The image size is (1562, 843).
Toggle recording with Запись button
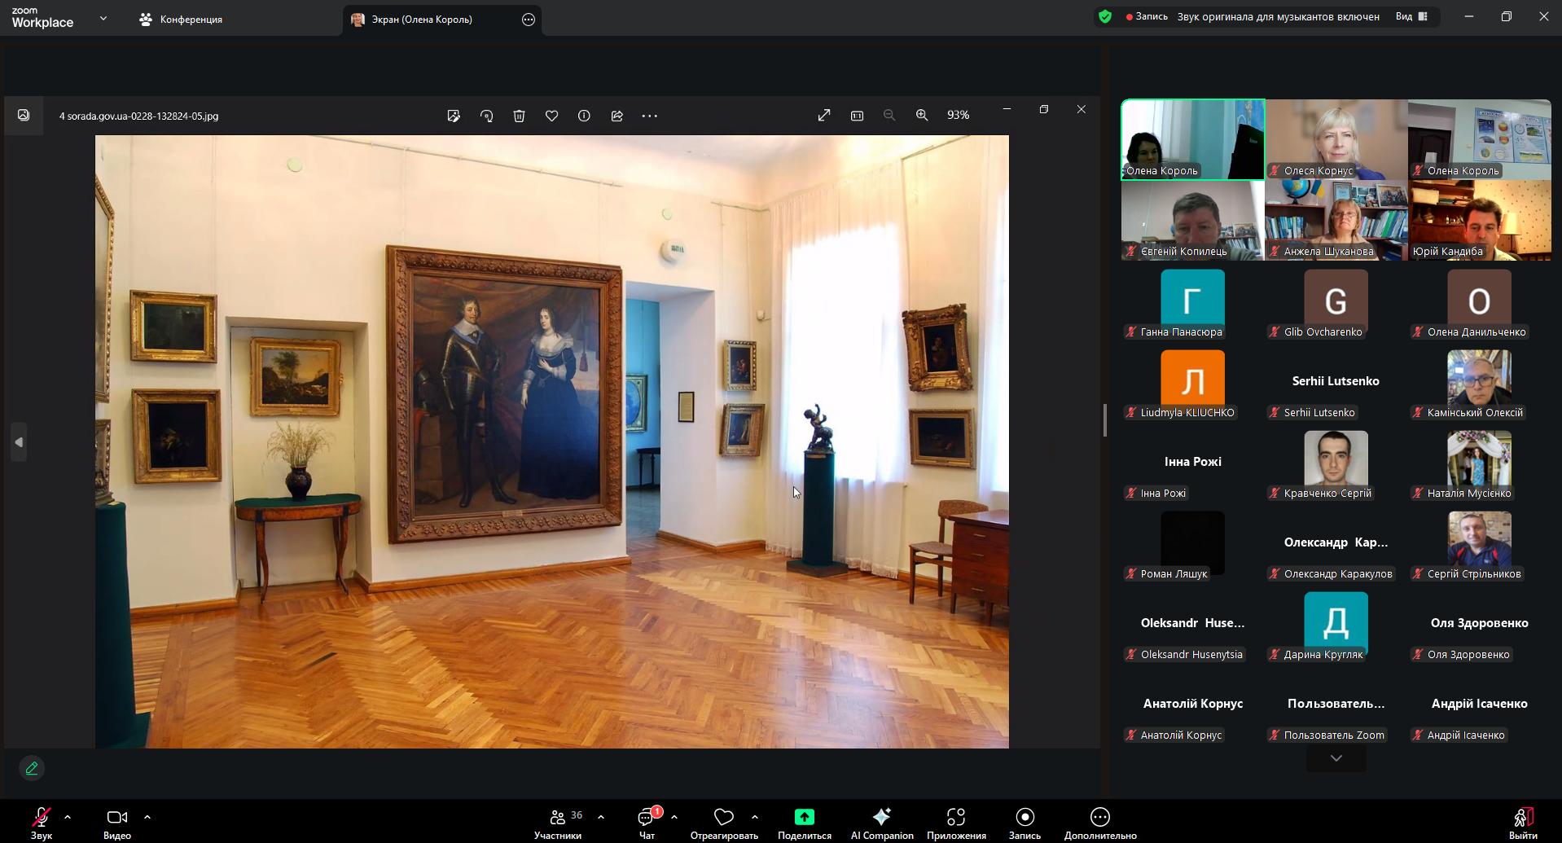pyautogui.click(x=1025, y=823)
